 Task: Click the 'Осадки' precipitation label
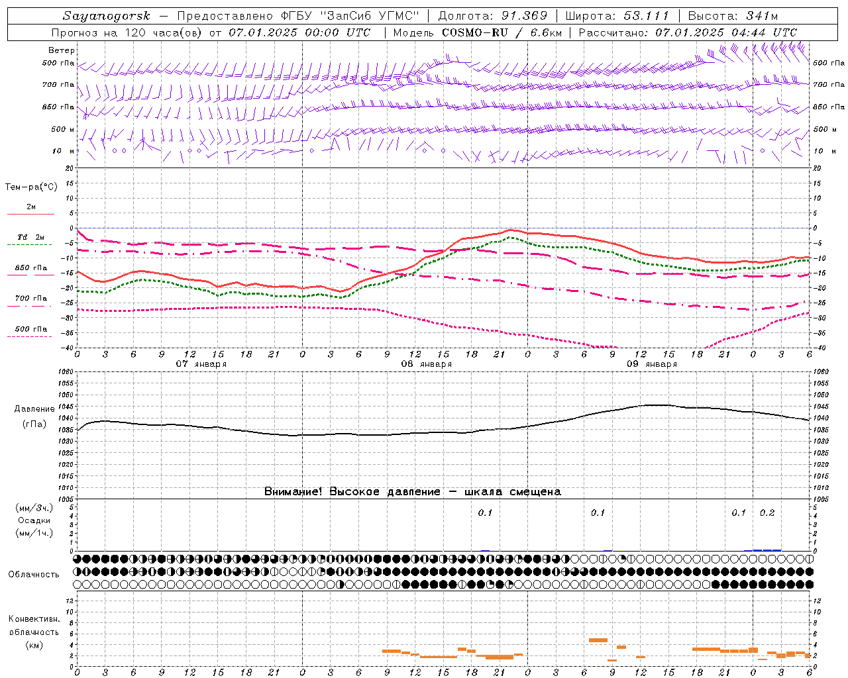coord(34,520)
